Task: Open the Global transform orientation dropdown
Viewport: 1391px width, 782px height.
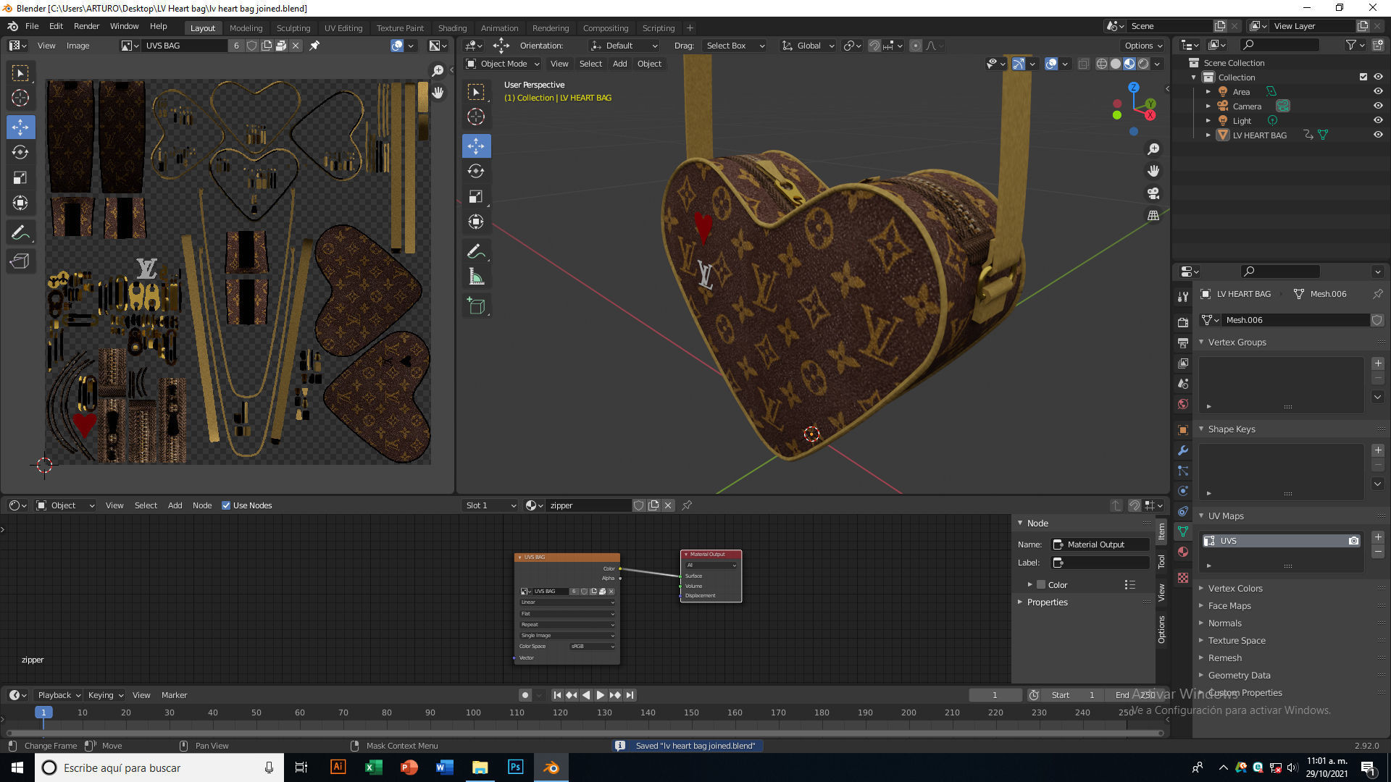Action: pyautogui.click(x=809, y=46)
